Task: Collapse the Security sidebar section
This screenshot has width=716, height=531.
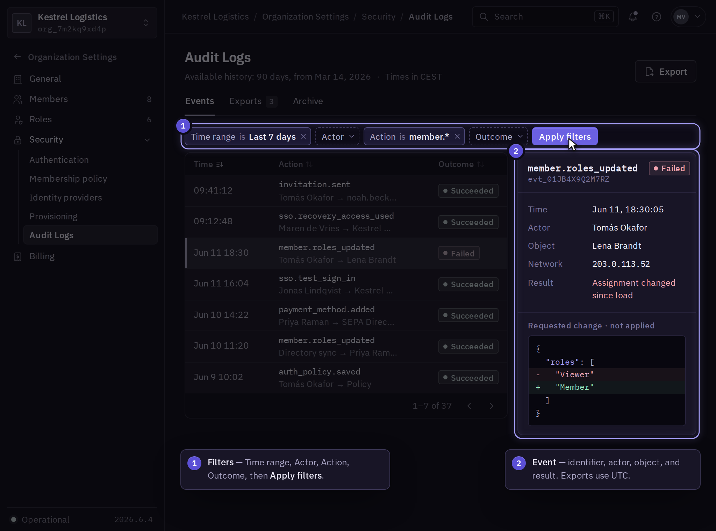Action: point(147,140)
